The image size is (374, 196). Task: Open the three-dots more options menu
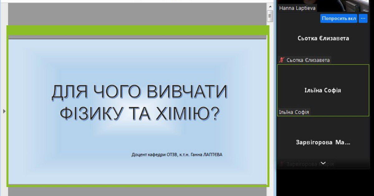click(363, 18)
